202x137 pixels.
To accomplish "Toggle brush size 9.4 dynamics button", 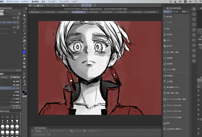I will click(18, 18).
